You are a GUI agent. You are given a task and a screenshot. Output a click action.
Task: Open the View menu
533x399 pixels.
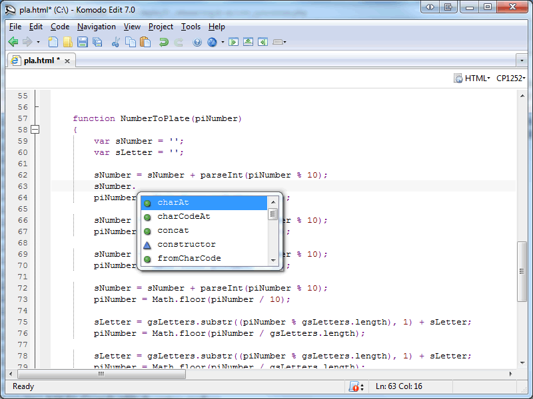click(132, 27)
